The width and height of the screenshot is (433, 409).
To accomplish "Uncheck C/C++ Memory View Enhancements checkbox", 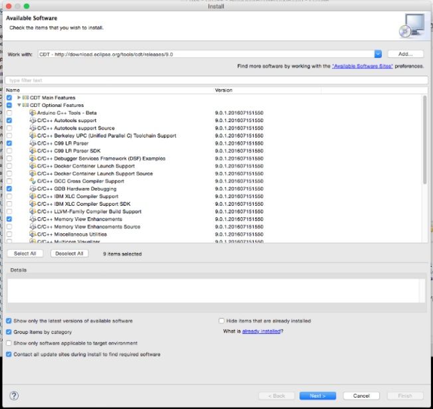I will click(x=9, y=219).
